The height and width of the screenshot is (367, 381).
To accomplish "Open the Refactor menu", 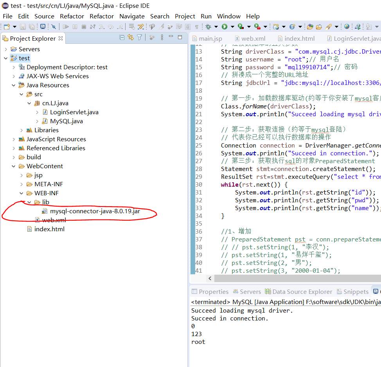I will (x=72, y=16).
